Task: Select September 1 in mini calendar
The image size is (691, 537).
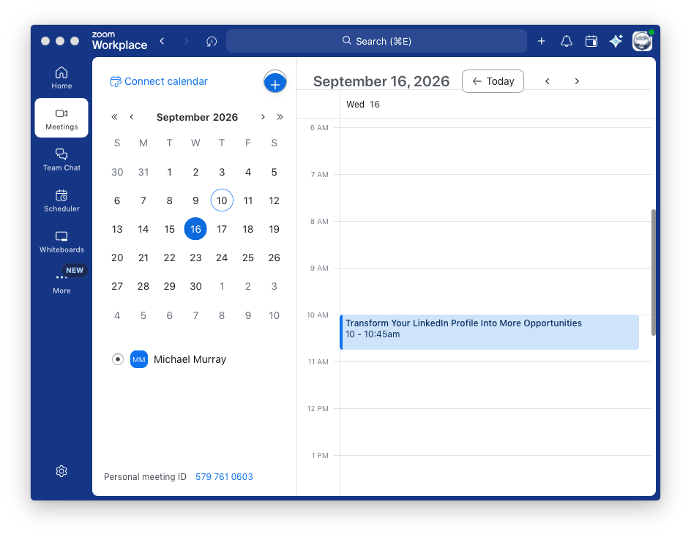Action: 169,172
